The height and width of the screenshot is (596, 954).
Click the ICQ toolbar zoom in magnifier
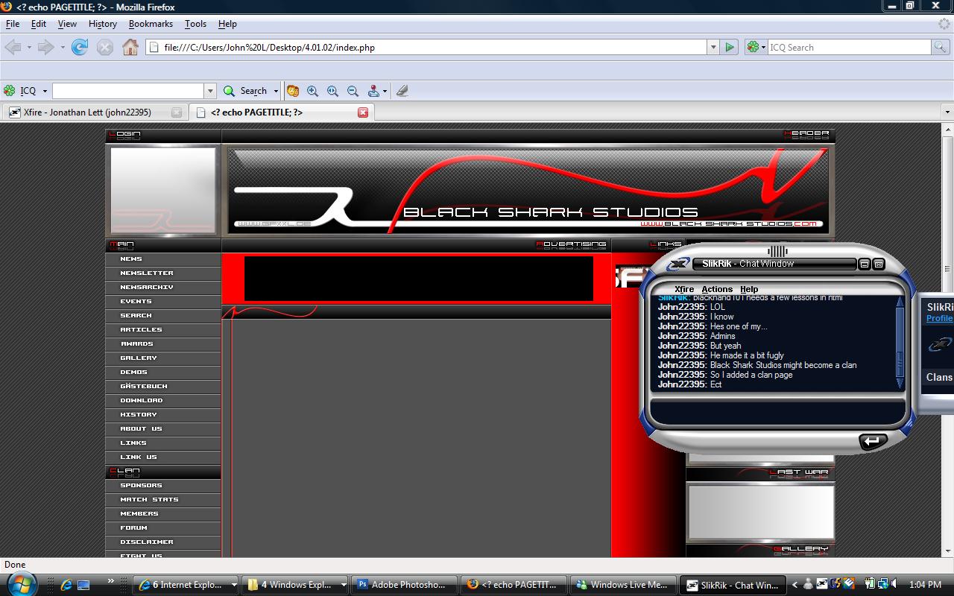pos(313,91)
